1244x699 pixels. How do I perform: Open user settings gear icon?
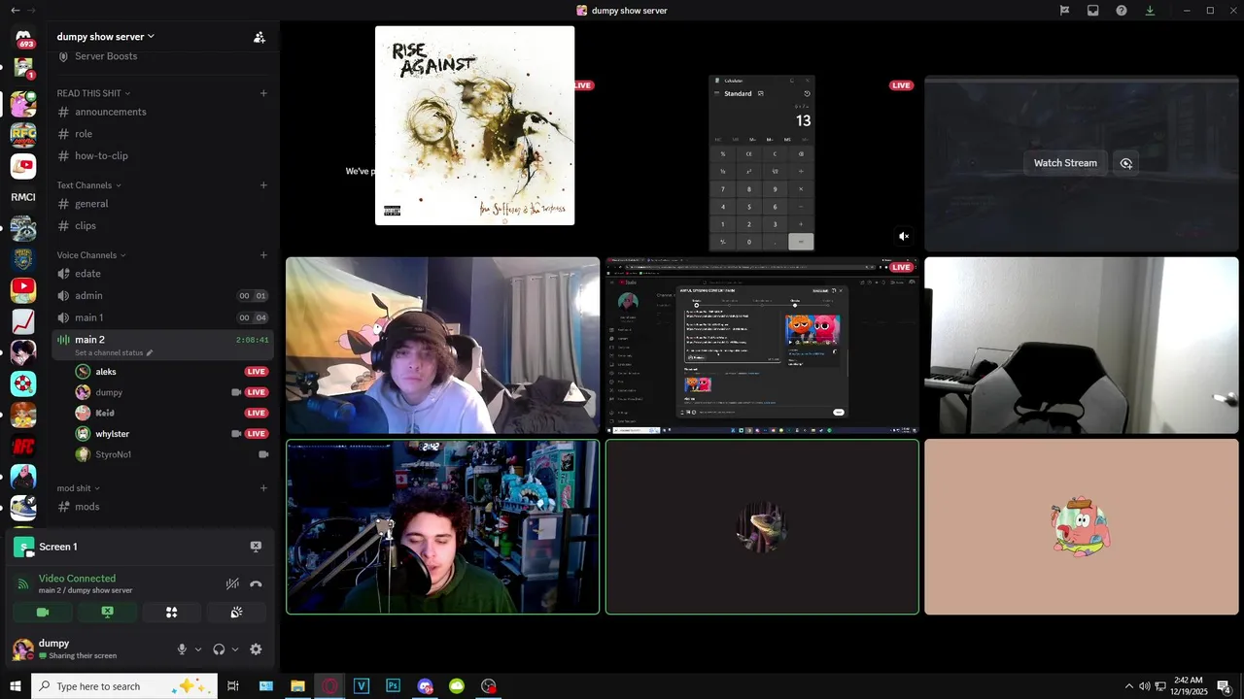tap(256, 649)
